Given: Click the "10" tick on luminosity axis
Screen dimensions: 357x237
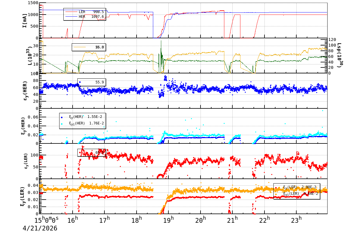Looking at the screenshot, I should [x=36, y=64].
